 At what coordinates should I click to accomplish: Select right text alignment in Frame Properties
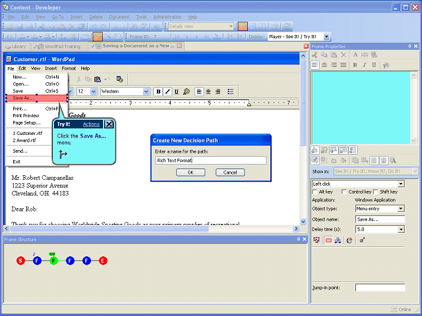334,65
